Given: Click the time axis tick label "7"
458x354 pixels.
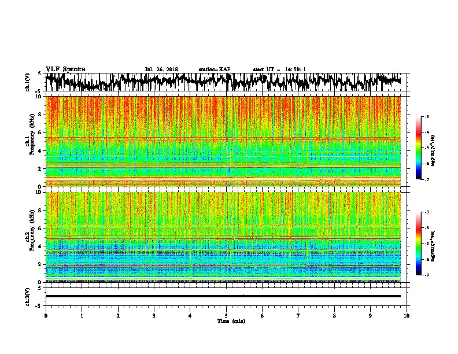Looking at the screenshot, I should [x=298, y=316].
